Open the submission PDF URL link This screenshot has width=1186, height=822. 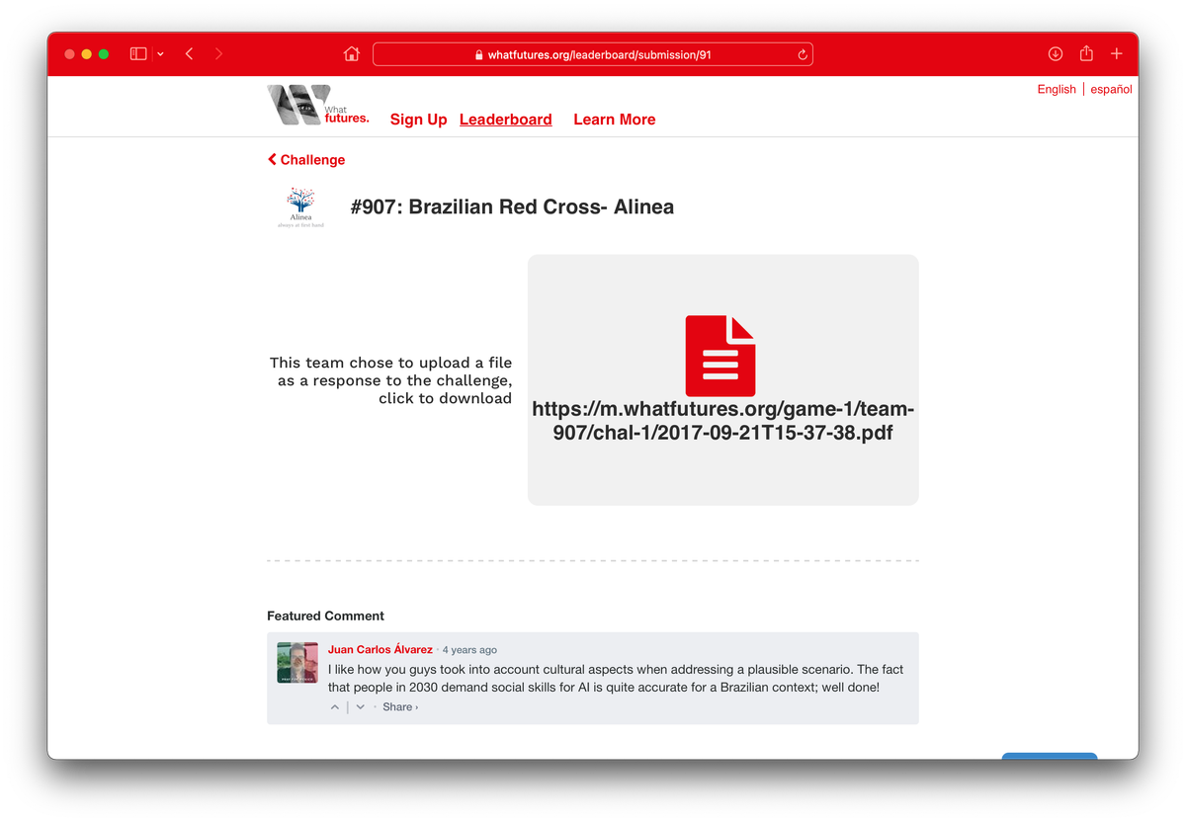pyautogui.click(x=723, y=421)
